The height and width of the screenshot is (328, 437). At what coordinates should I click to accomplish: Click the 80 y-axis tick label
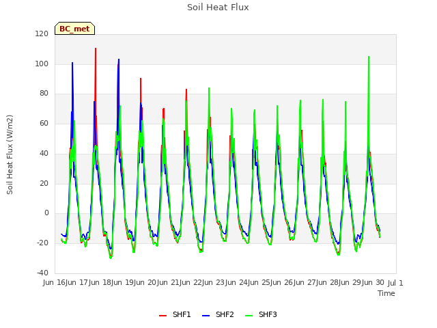[44, 94]
